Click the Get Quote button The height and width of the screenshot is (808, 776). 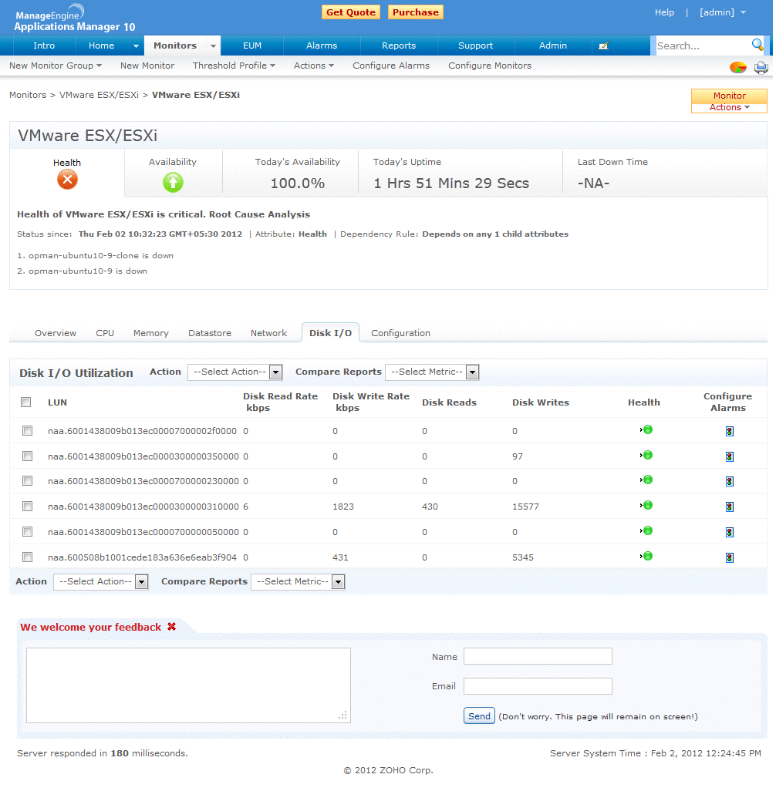click(x=351, y=12)
